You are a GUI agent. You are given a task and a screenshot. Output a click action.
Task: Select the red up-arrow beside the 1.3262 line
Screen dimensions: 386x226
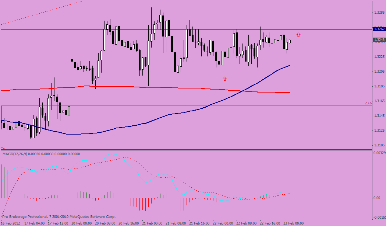(298, 35)
